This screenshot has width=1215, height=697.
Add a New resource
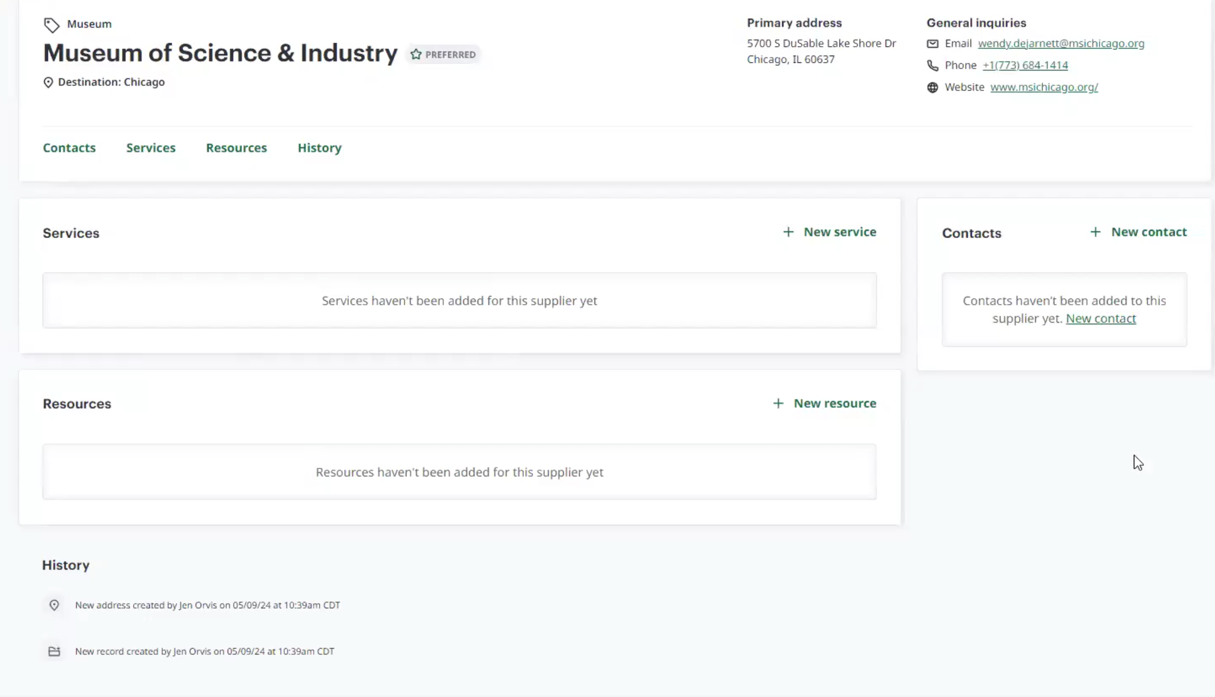click(824, 403)
